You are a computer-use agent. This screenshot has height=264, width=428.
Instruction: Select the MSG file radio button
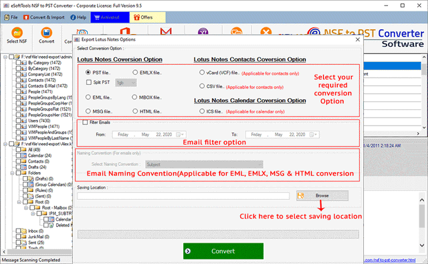click(88, 111)
